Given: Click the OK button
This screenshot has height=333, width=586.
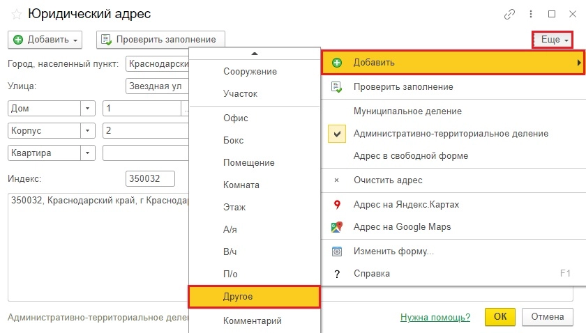Looking at the screenshot, I should click(500, 316).
